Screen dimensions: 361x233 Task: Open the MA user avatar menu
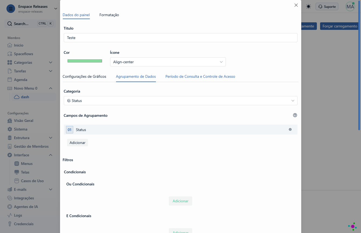click(x=350, y=6)
